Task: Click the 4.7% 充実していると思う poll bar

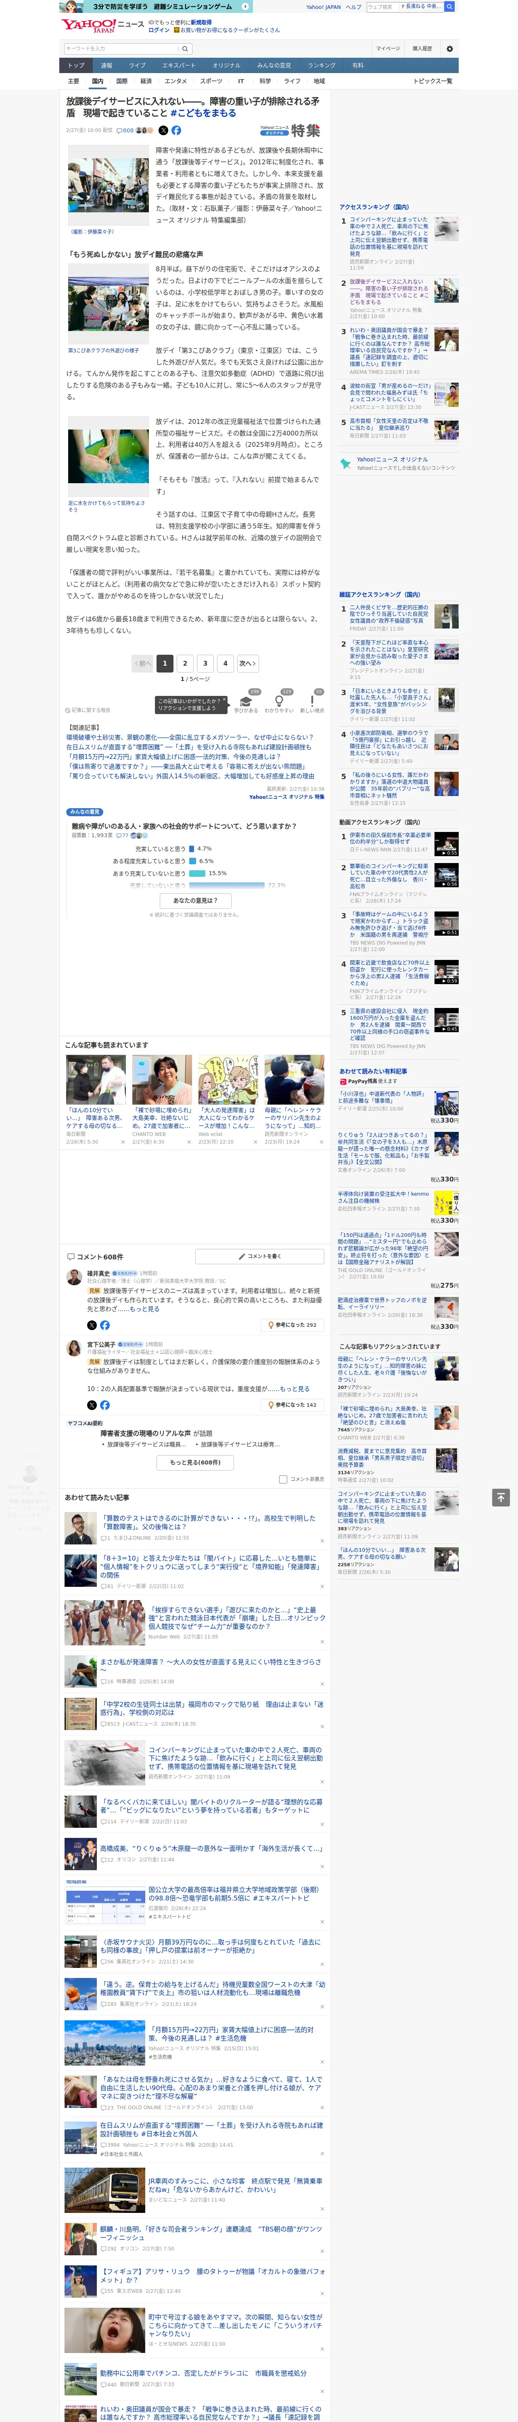Action: [x=192, y=848]
